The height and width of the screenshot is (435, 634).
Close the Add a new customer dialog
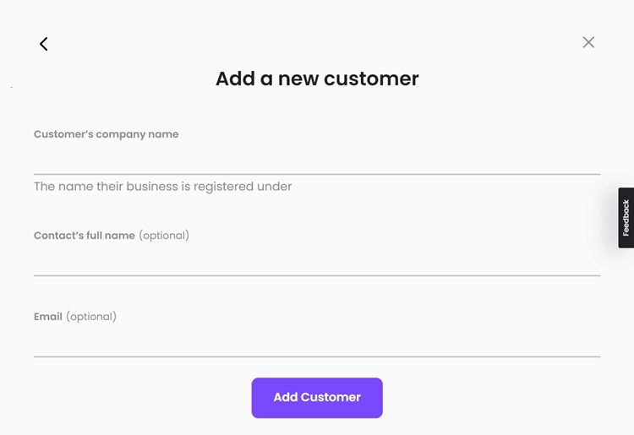pyautogui.click(x=588, y=42)
